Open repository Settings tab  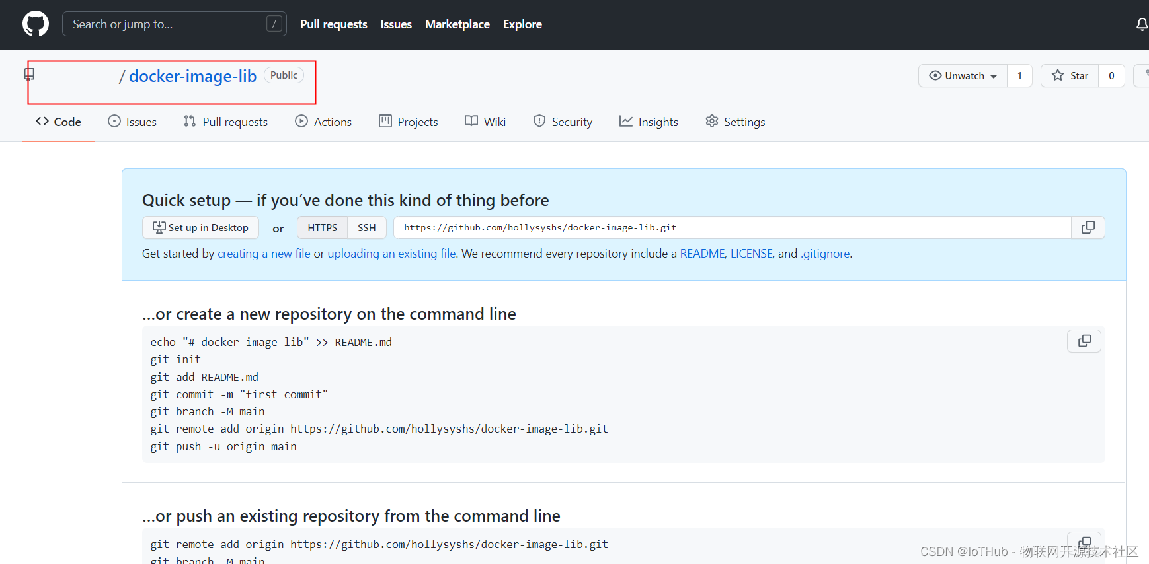point(735,122)
